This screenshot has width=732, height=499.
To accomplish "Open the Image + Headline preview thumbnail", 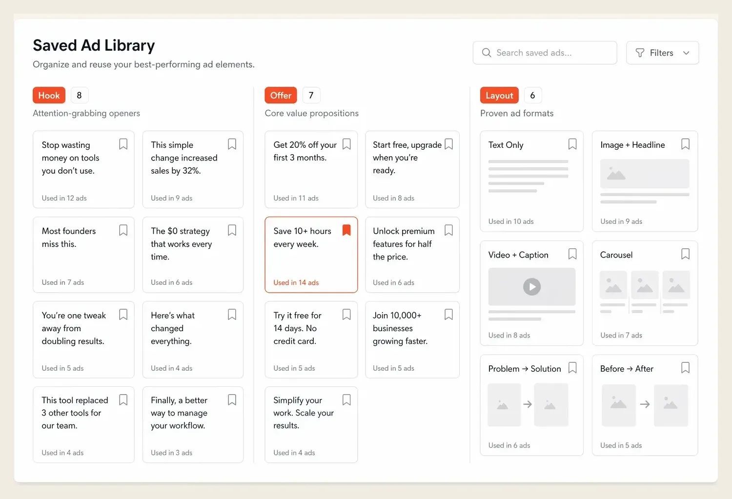I will tap(645, 174).
